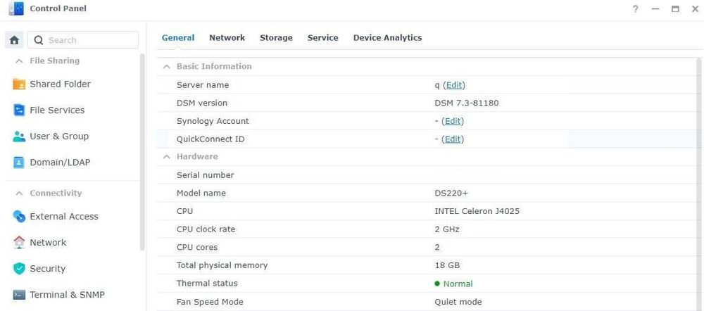
Task: Open the help question mark icon
Action: (x=636, y=9)
